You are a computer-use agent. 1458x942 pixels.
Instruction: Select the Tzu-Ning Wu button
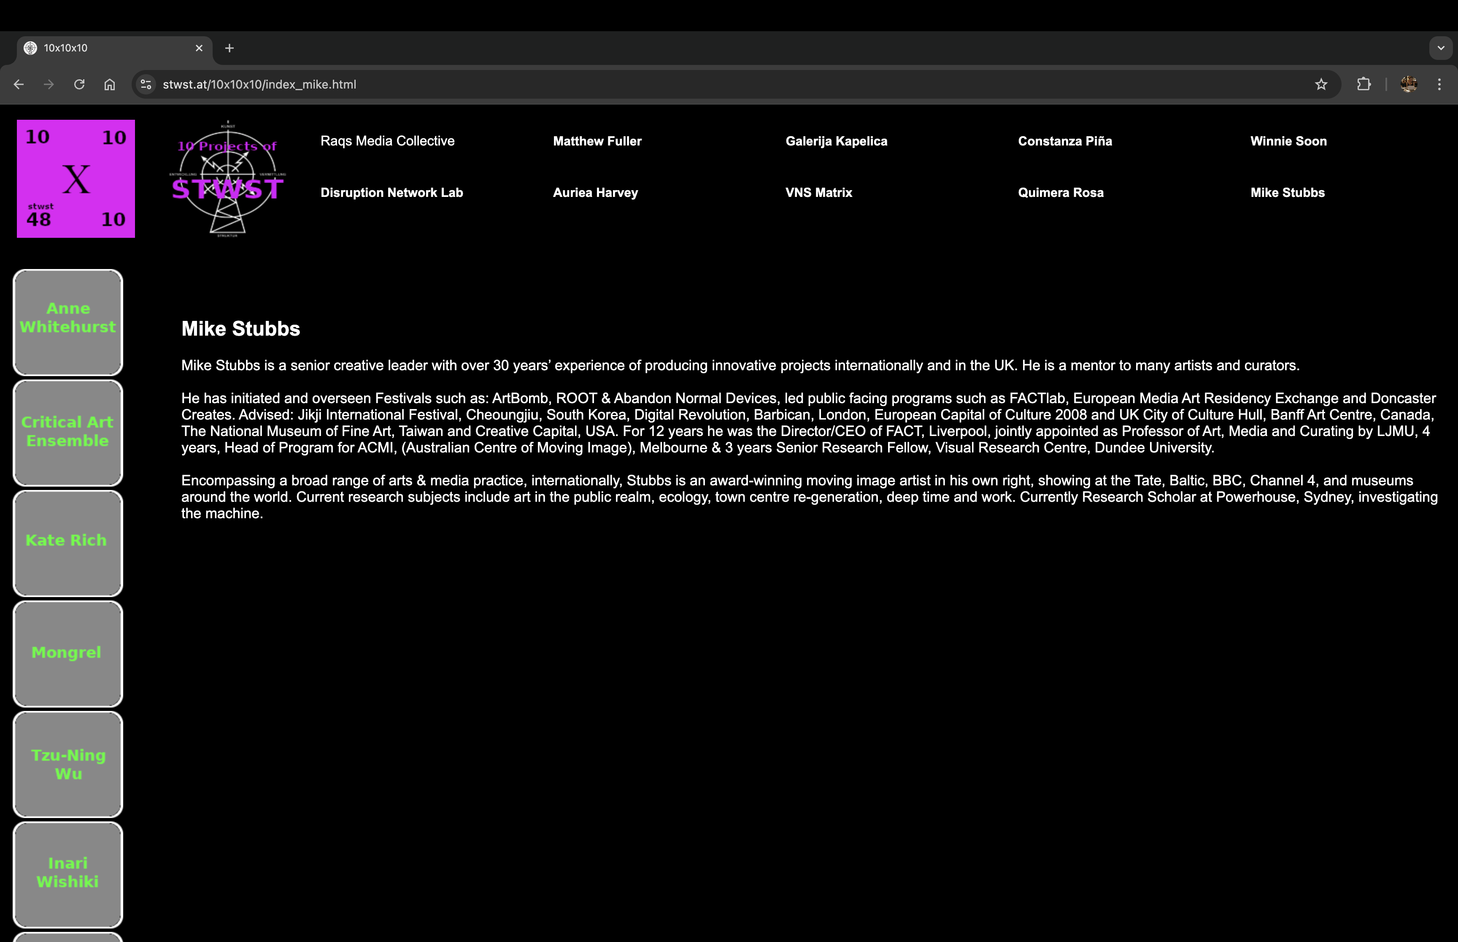(68, 764)
